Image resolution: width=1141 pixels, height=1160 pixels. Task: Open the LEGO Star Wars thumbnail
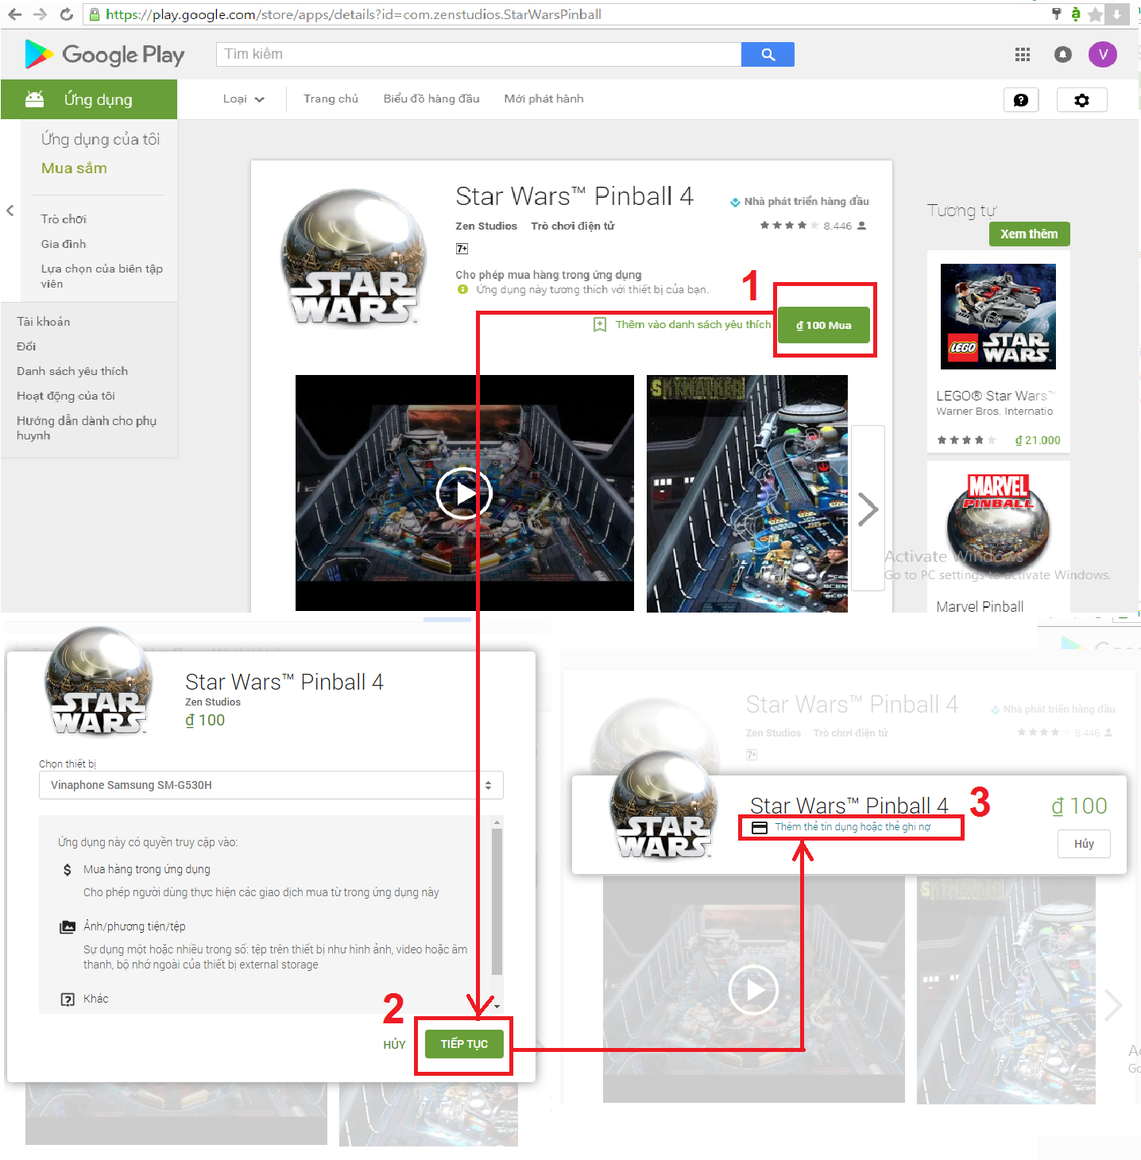click(998, 316)
